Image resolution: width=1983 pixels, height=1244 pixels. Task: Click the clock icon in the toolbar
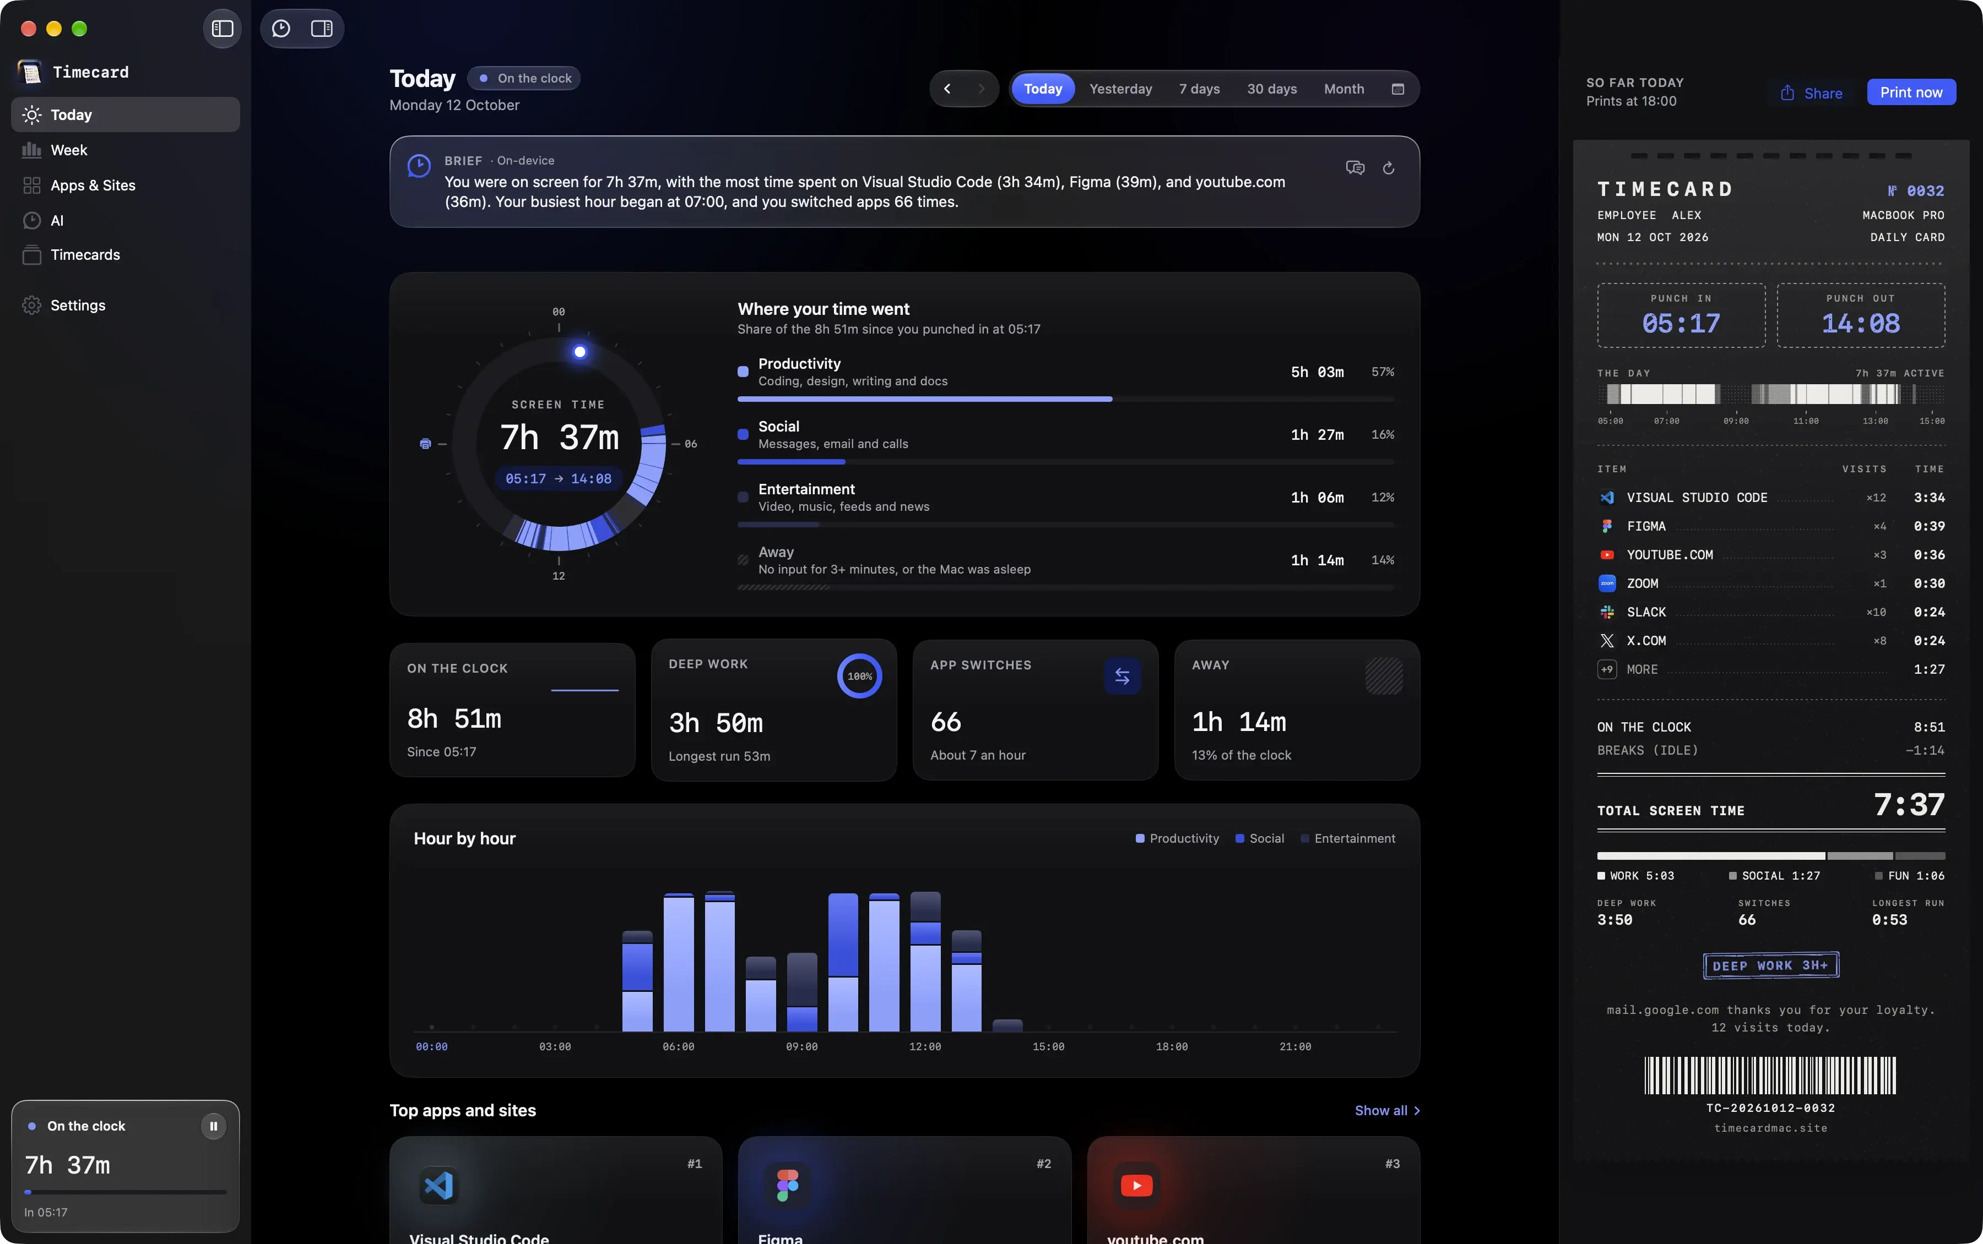(281, 29)
